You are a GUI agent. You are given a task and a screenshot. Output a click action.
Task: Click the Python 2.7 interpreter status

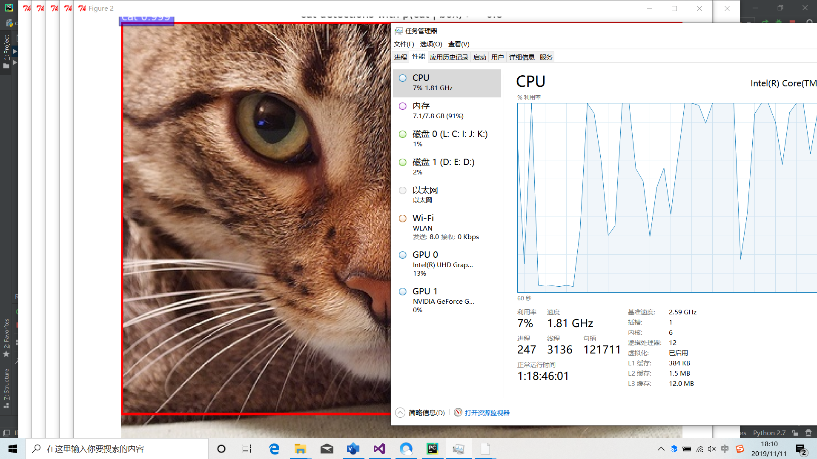[x=769, y=433]
